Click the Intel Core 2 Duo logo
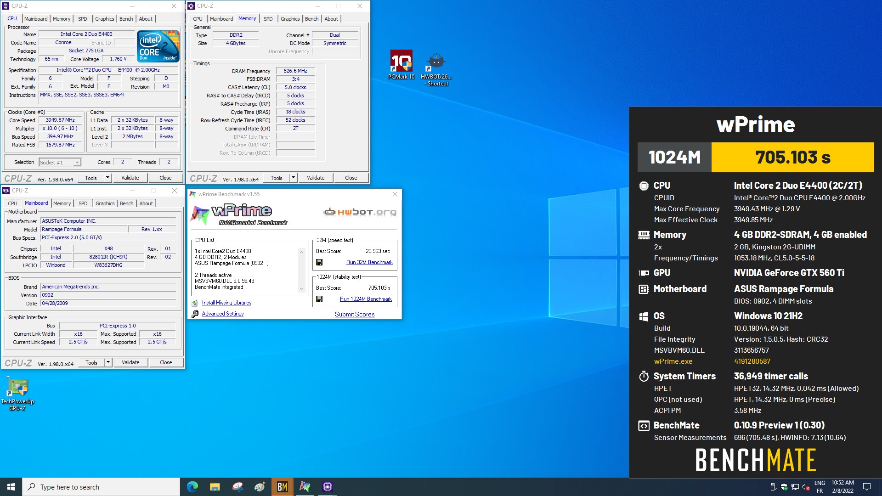882x496 pixels. [158, 46]
